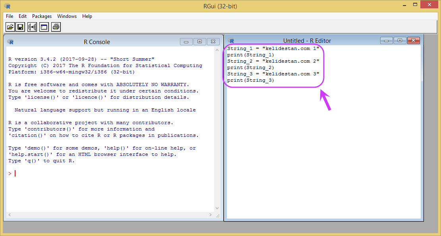Open the Windows menu

click(67, 16)
